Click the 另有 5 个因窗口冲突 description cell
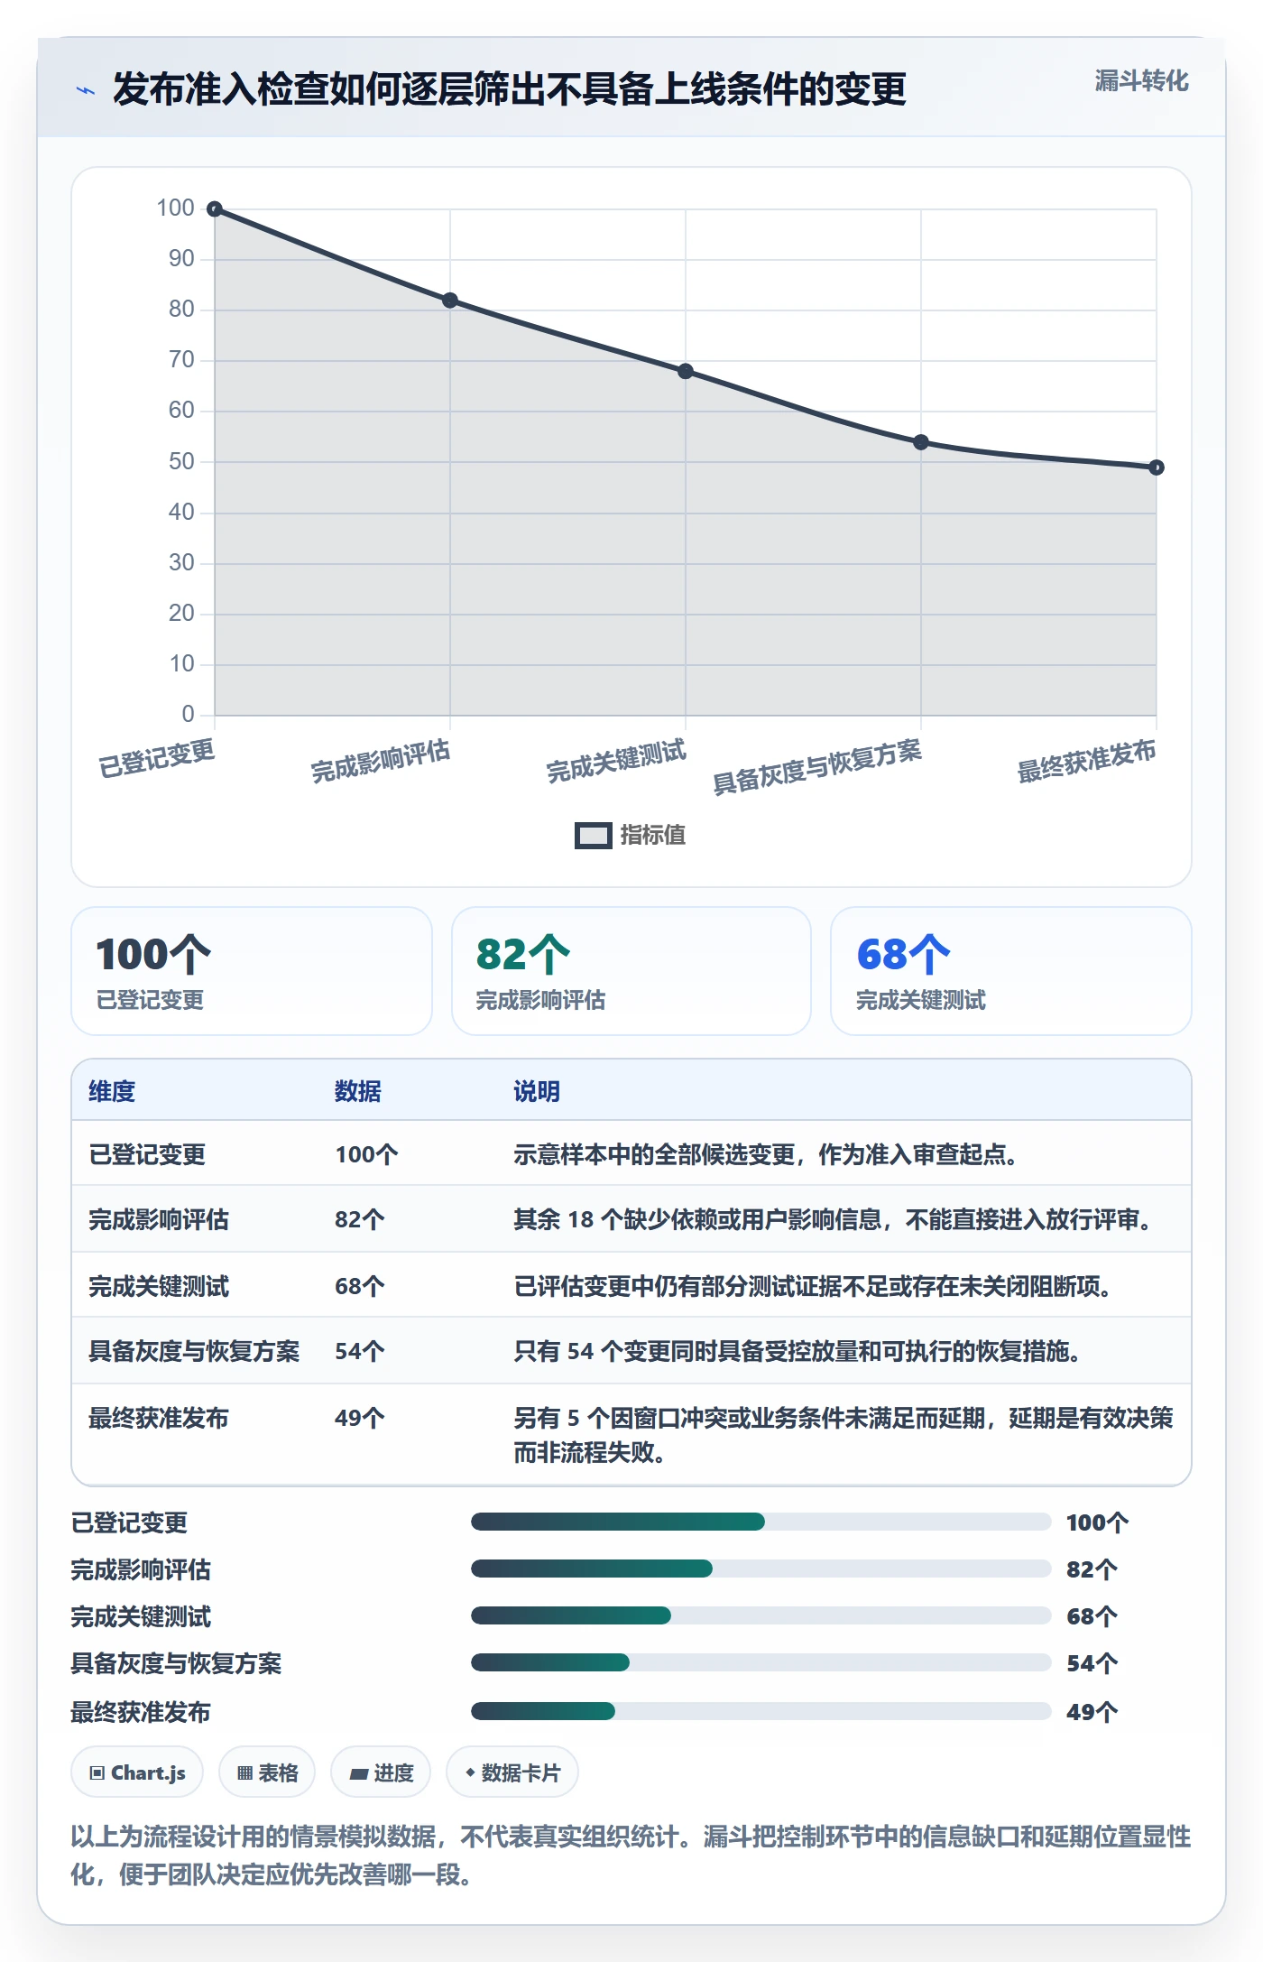 pos(844,1435)
